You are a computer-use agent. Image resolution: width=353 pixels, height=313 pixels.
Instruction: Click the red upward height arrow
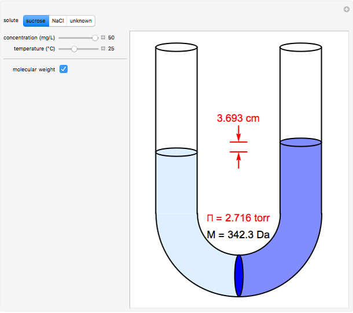pyautogui.click(x=238, y=160)
